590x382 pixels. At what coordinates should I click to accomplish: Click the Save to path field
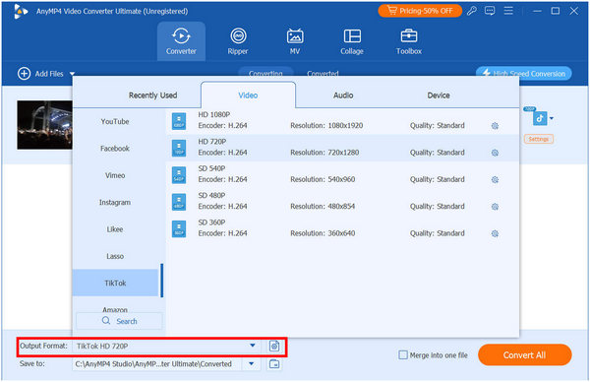click(x=157, y=364)
